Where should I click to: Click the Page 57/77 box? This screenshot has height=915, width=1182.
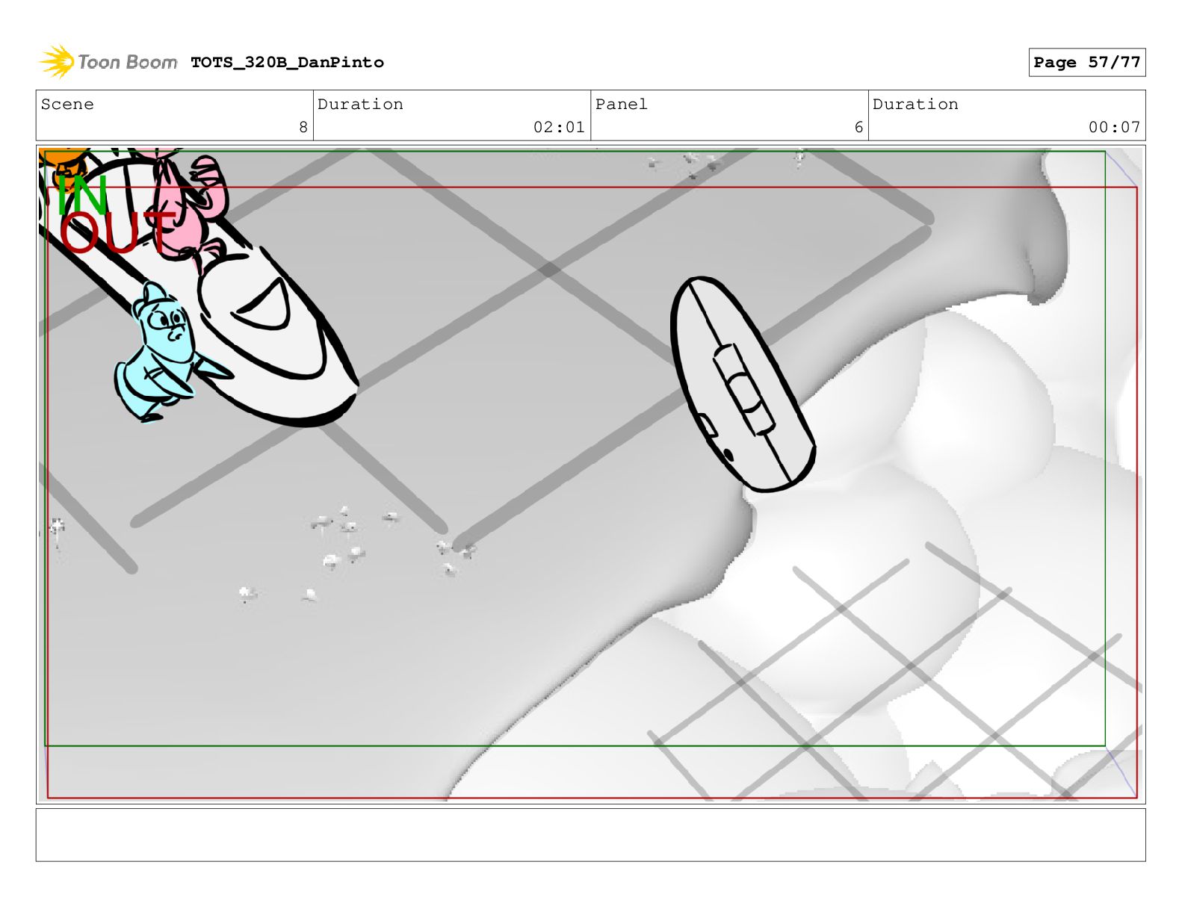pos(1086,63)
